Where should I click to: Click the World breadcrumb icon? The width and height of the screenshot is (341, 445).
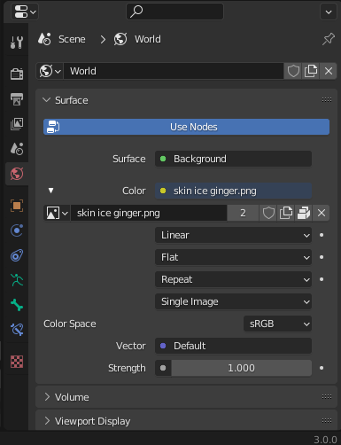click(x=120, y=39)
